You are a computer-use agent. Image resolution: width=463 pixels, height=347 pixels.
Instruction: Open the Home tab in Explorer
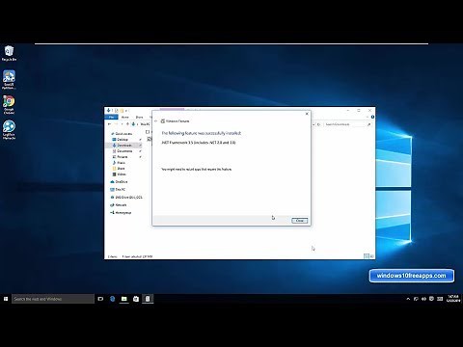pyautogui.click(x=125, y=117)
